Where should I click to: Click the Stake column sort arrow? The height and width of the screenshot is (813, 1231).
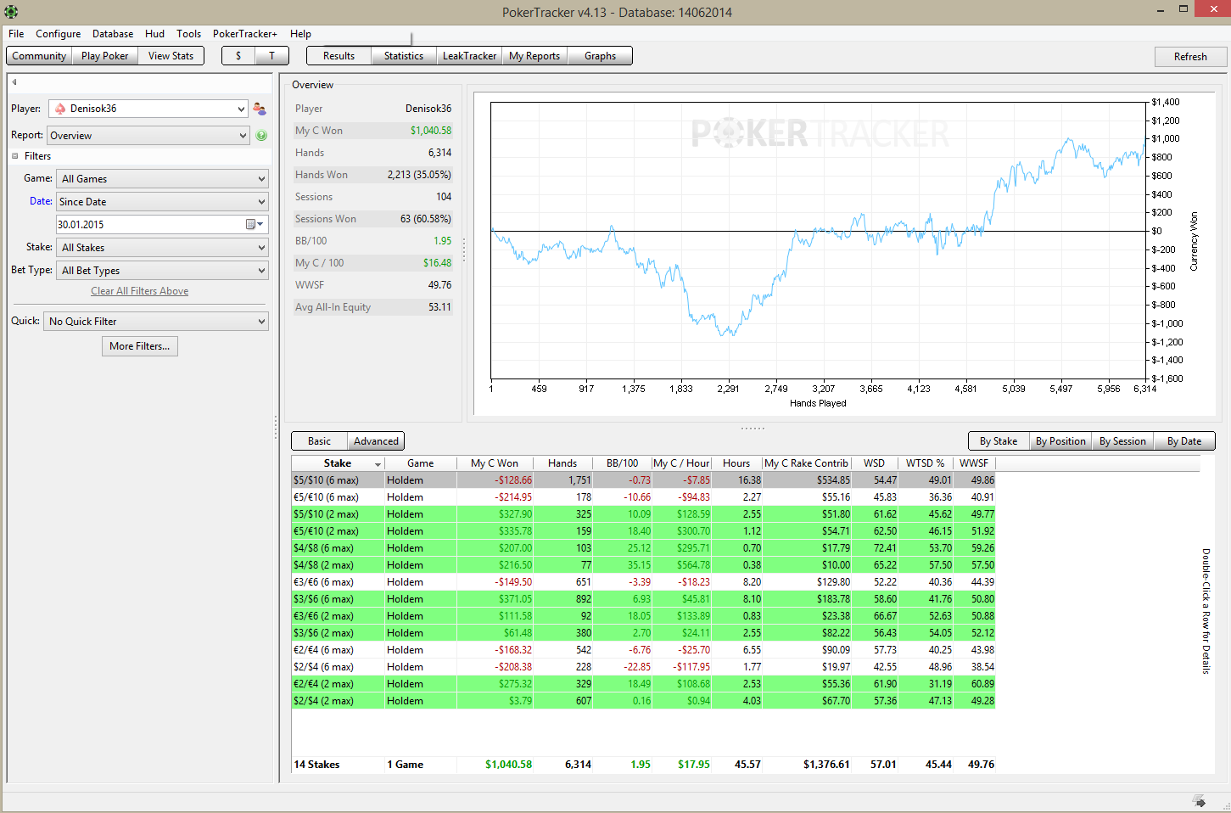coord(378,464)
